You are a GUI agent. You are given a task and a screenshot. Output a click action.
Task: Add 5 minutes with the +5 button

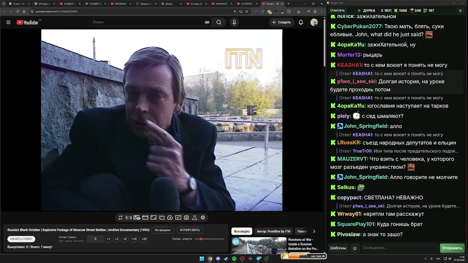[x=125, y=239]
